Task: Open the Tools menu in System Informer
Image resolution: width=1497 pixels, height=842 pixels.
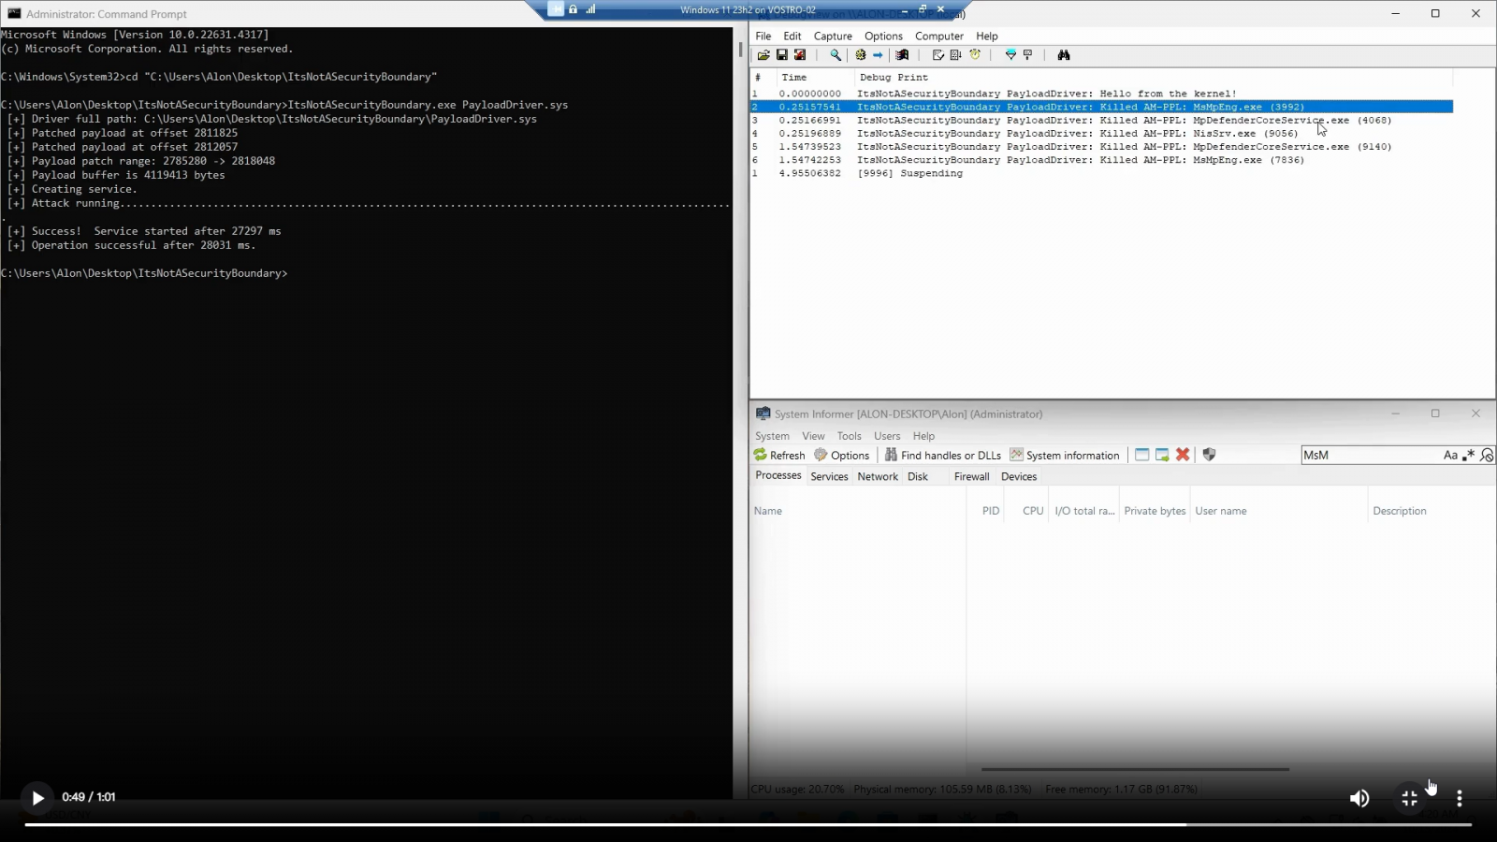Action: click(x=849, y=436)
